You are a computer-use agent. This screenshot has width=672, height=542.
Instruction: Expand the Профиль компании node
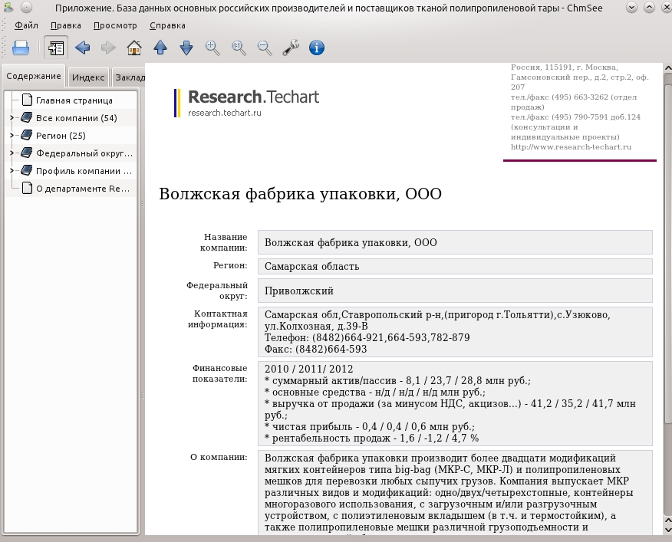click(x=12, y=170)
